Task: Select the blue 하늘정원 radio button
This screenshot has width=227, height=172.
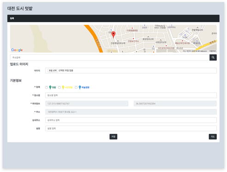Action: (76, 87)
